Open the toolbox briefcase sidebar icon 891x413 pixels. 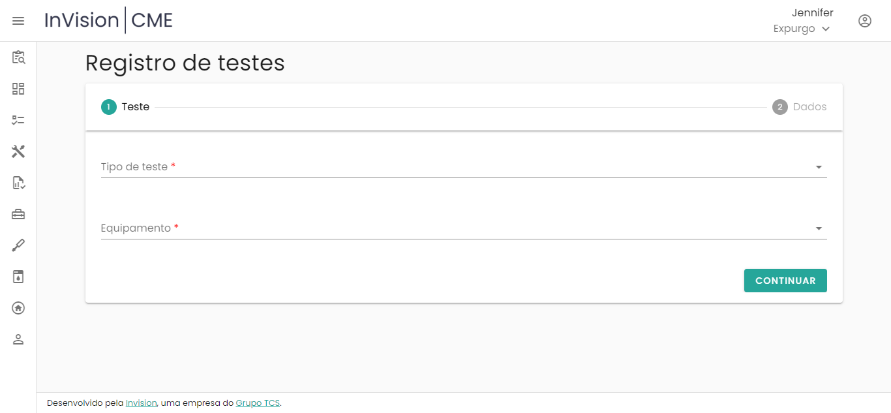(x=18, y=214)
